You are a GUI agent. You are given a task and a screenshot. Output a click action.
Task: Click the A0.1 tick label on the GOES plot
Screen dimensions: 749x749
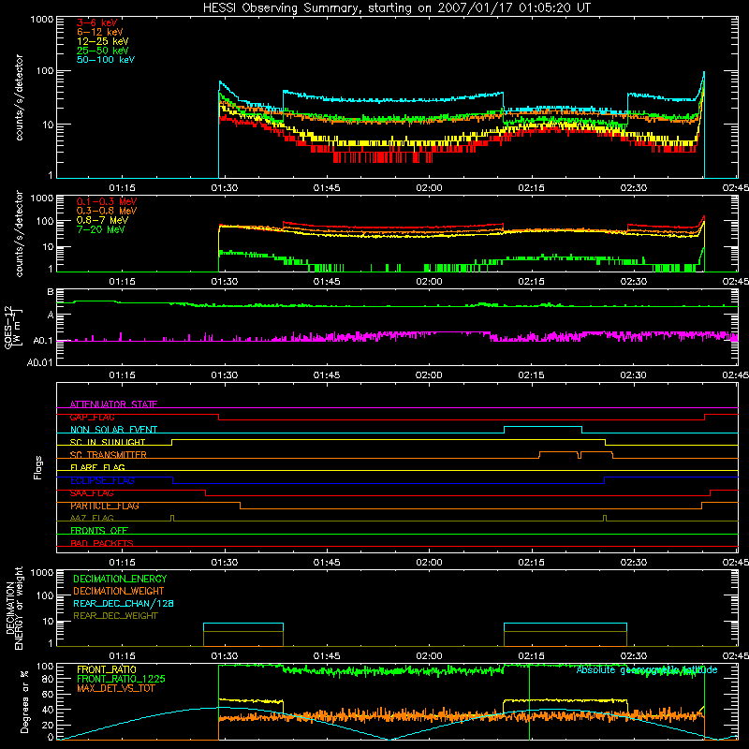click(43, 341)
